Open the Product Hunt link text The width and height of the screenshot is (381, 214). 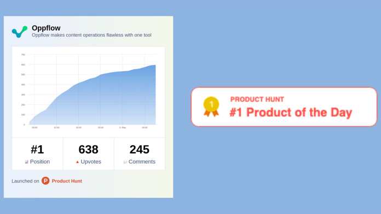tap(67, 181)
